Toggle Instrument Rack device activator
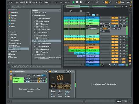The image size is (139, 104). click(x=11, y=72)
